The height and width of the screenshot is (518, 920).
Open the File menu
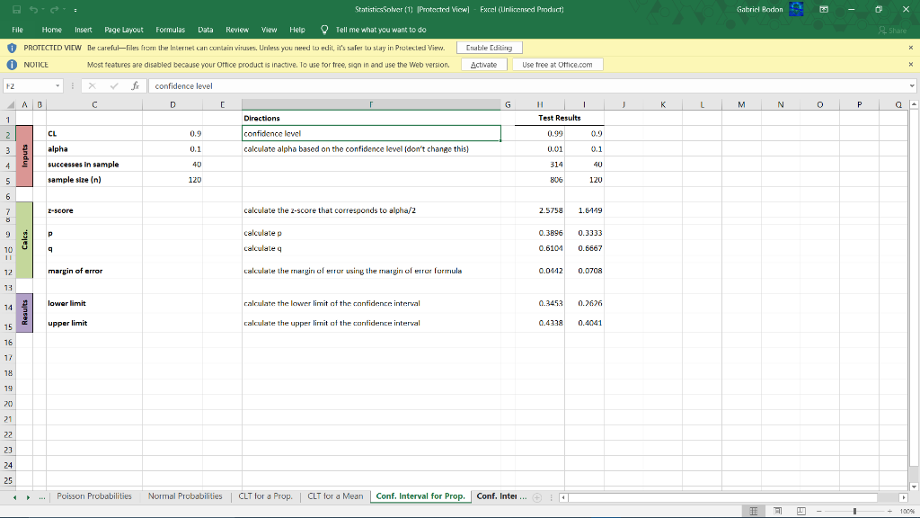[18, 30]
